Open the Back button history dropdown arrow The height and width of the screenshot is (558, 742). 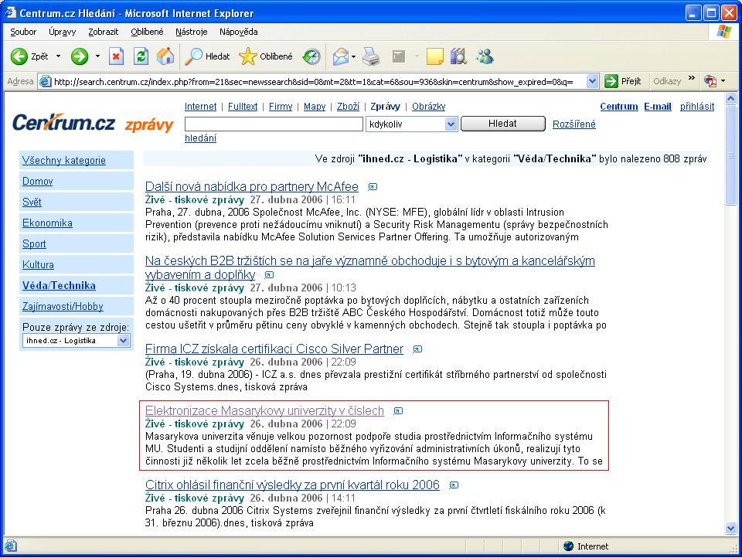[59, 56]
